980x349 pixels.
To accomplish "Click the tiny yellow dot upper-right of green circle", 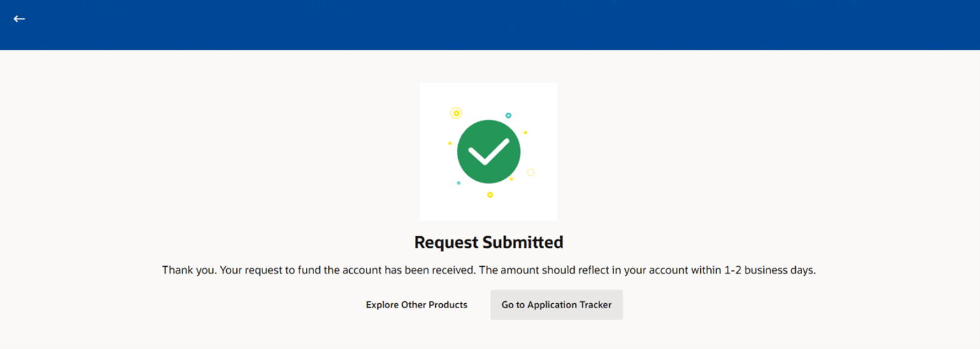I will pos(526,132).
